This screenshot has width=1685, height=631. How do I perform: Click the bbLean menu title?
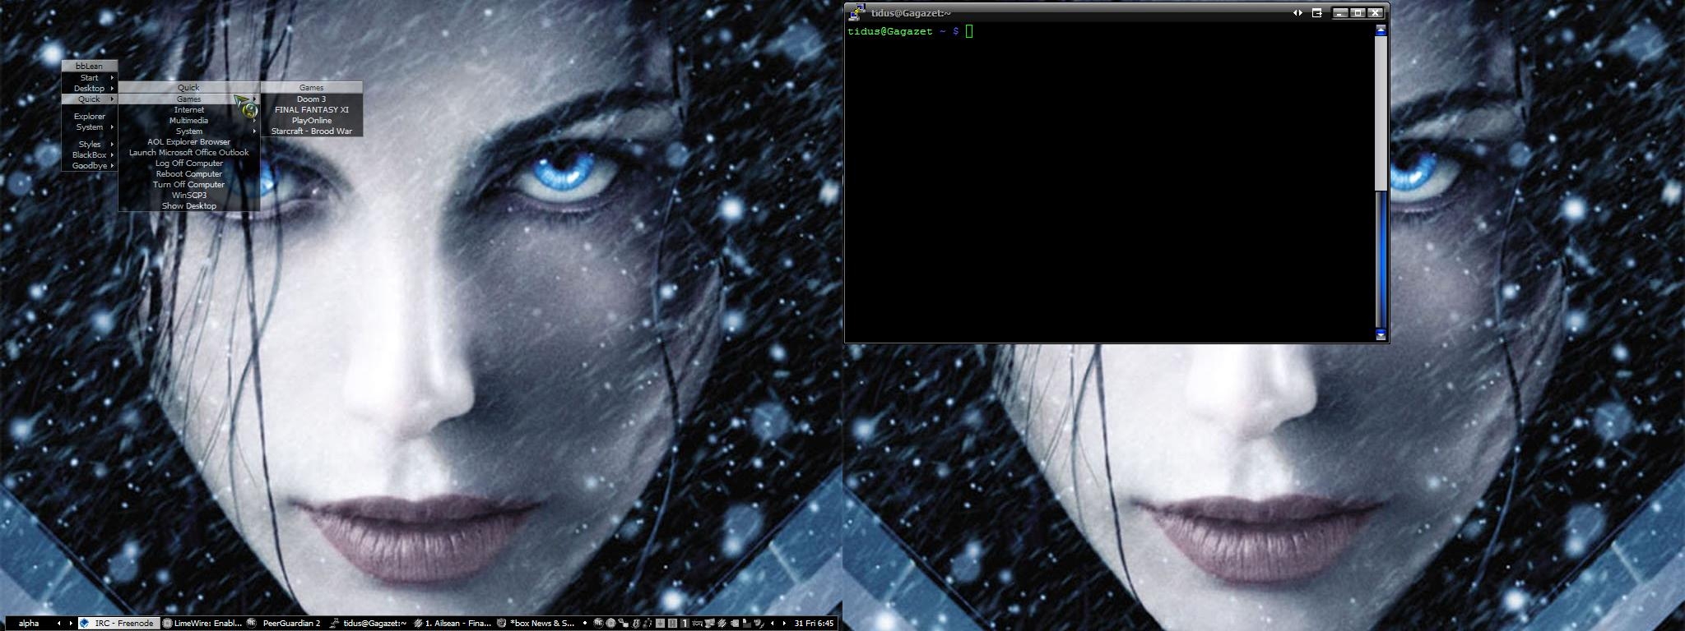(x=90, y=66)
